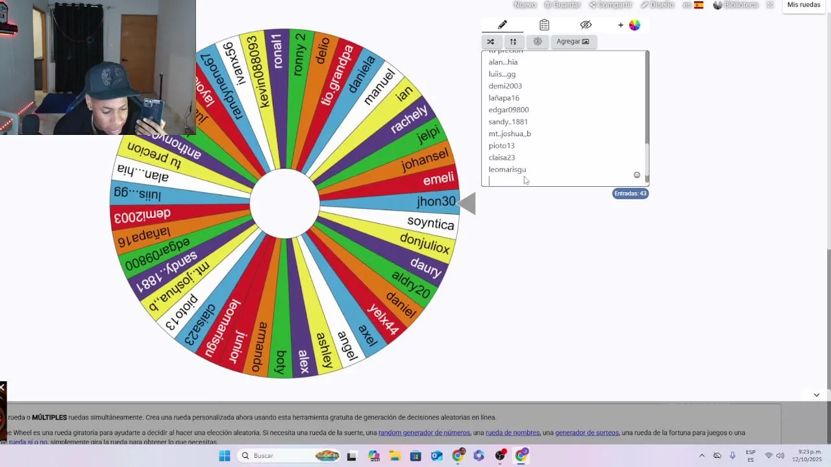Click entry 'alan...hia' in list
Image resolution: width=831 pixels, height=467 pixels.
pos(503,62)
